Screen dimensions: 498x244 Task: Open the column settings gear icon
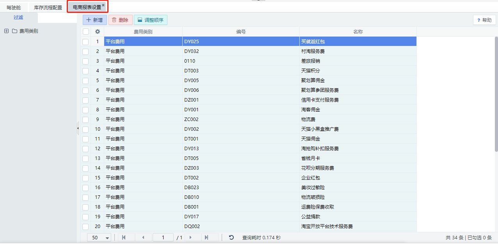(98, 32)
